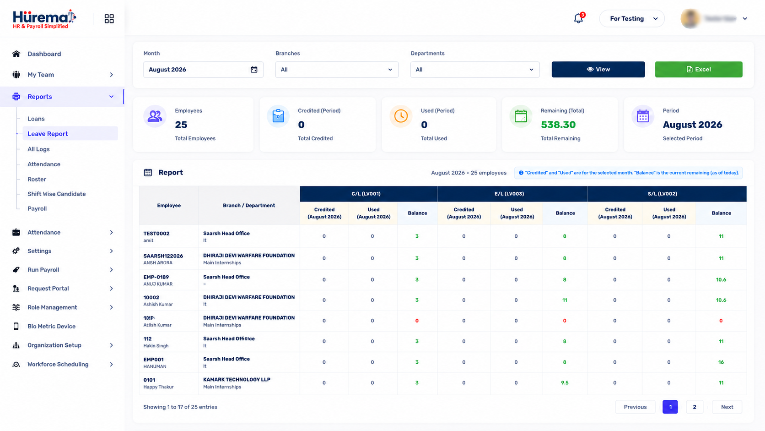Click the Run Payroll icon
Screen dimensions: 765x431
click(x=16, y=270)
